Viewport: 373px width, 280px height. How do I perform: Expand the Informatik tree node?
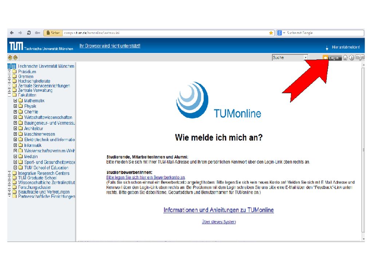[x=15, y=145]
